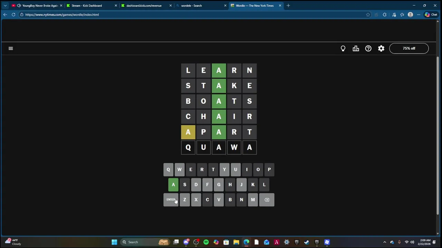
Task: Click the taskbar Search box
Action: tap(145, 242)
